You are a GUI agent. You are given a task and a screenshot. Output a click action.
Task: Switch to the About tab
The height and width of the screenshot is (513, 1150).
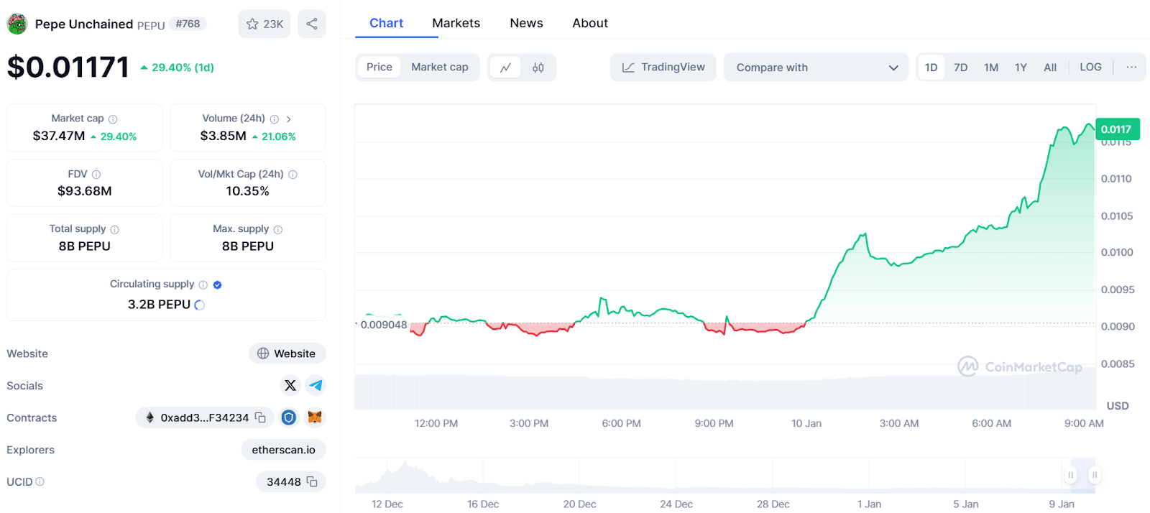590,23
